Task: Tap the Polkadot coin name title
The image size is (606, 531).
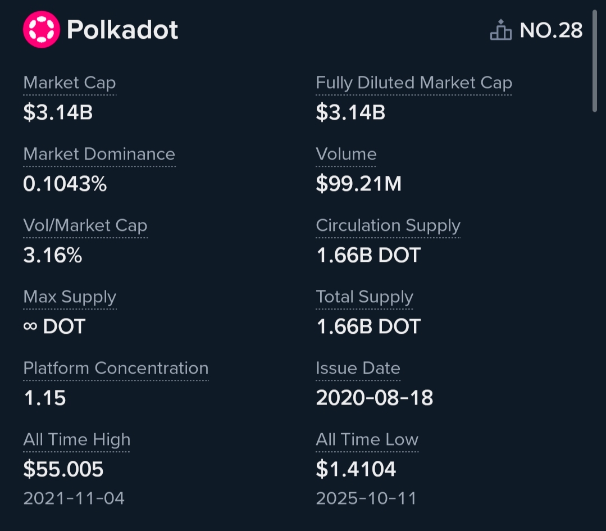Action: [122, 30]
